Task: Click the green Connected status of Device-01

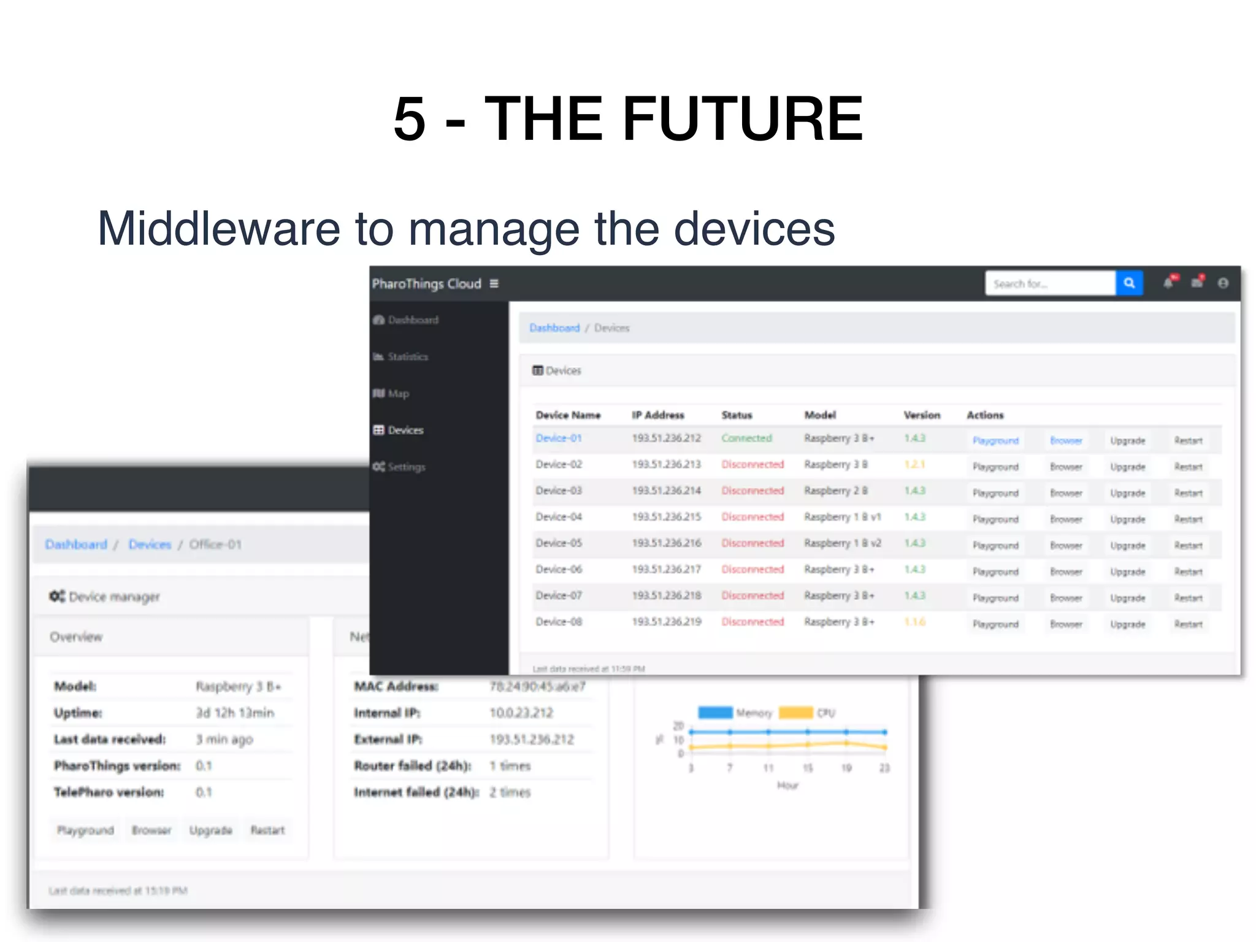Action: (746, 438)
